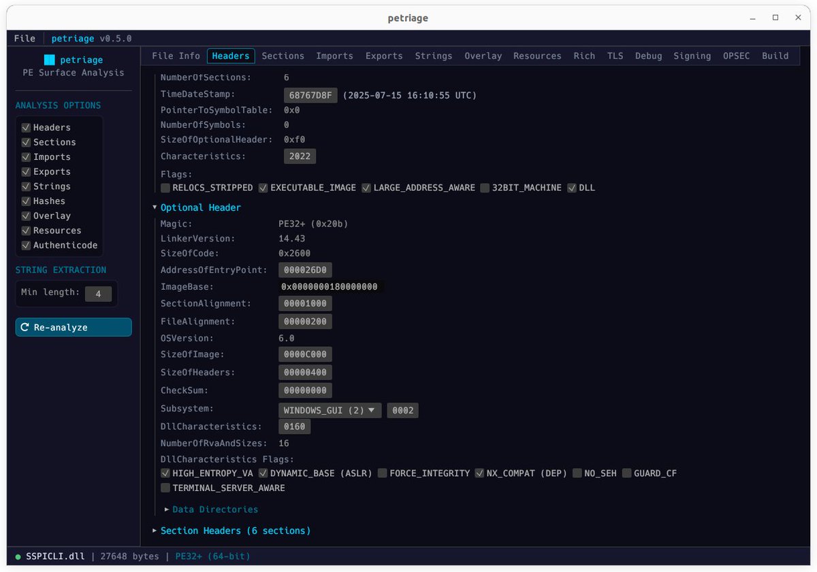Click the FileAlignment 00000200 field
Viewport: 817px width, 572px height.
(305, 322)
